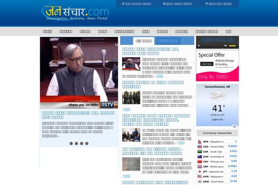This screenshot has width=278, height=185.
Task: Open the second item in the gray navigation bar
Action: (66, 31)
